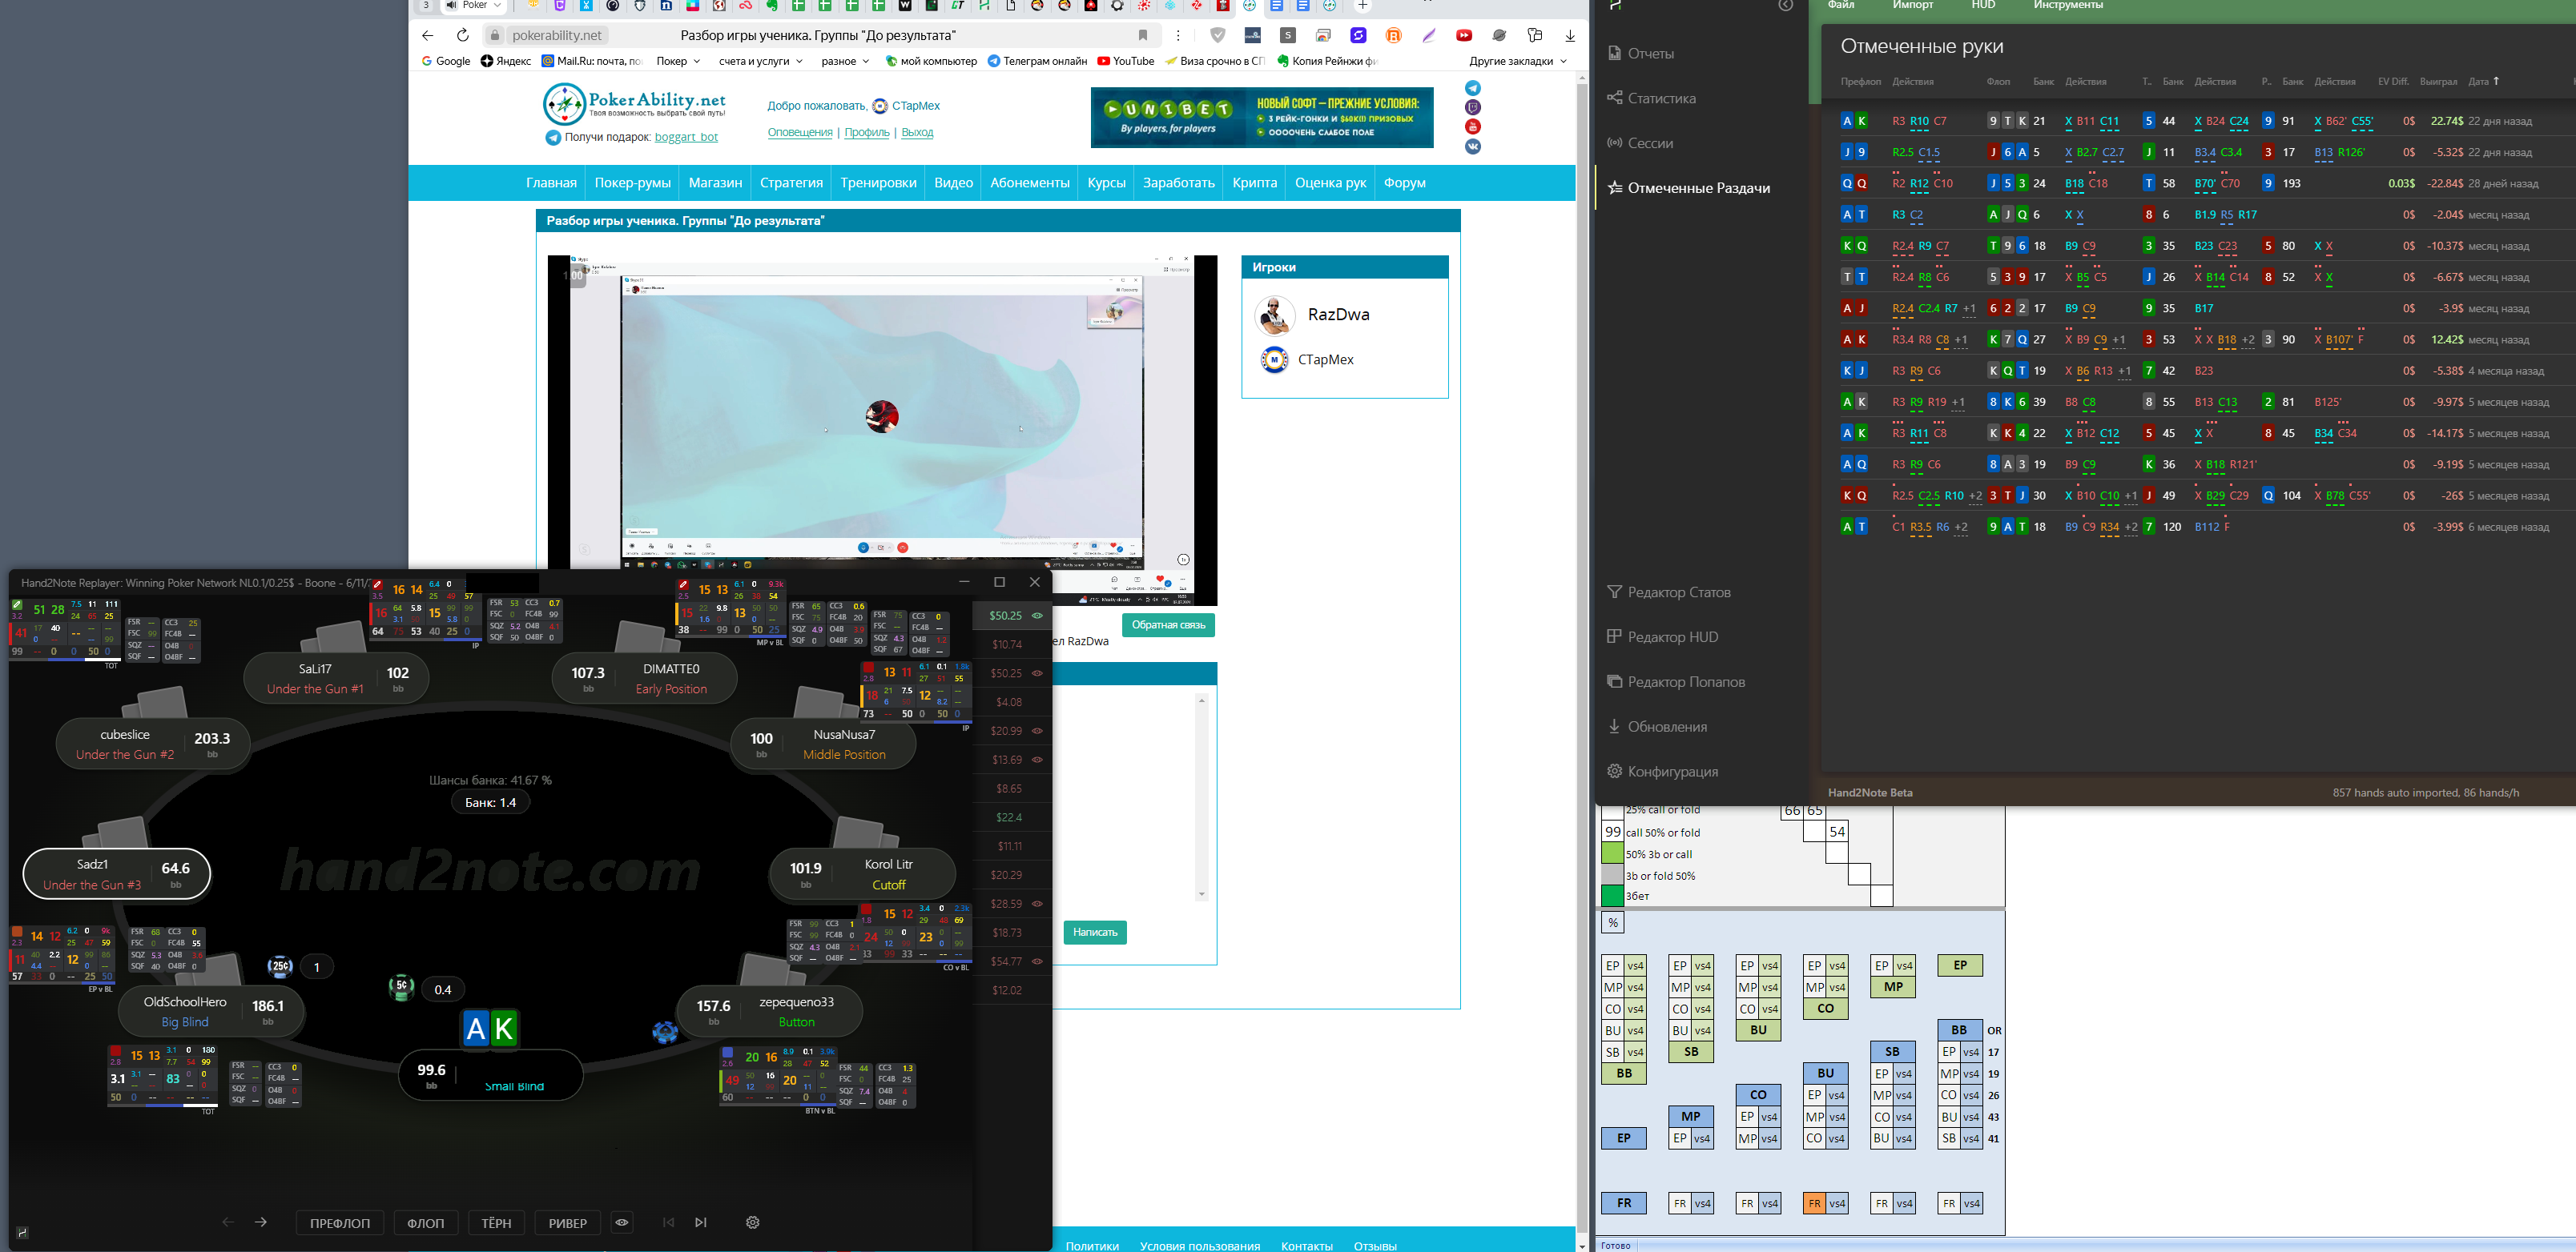
Task: Click the Выход logout link
Action: 917,132
